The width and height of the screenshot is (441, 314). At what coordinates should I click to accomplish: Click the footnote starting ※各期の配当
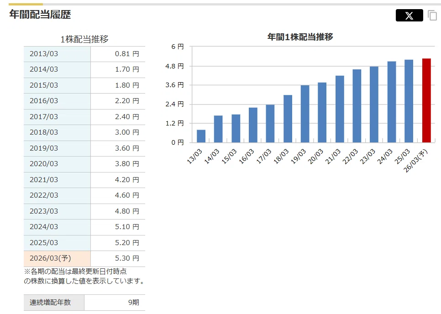coord(84,276)
